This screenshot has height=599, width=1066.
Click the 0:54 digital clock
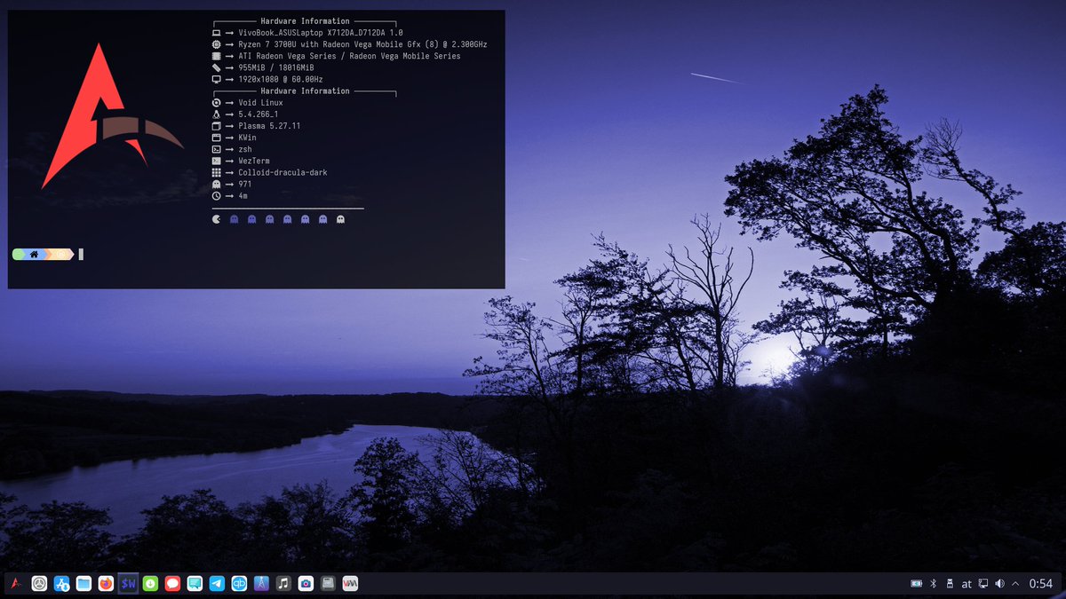pos(1041,584)
